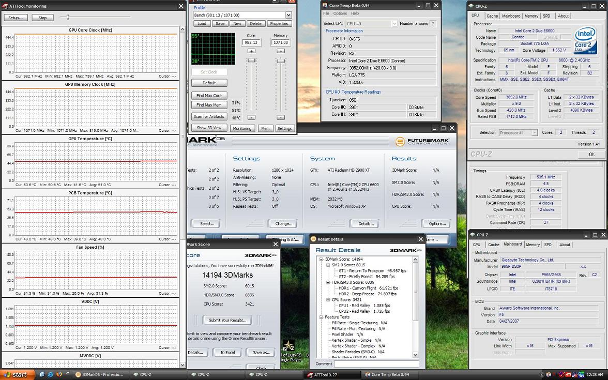Click Select... button in 3DMark06 tests panel
This screenshot has width=608, height=380.
point(207,224)
